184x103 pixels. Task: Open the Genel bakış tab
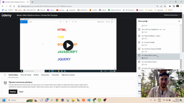[x=13, y=75]
